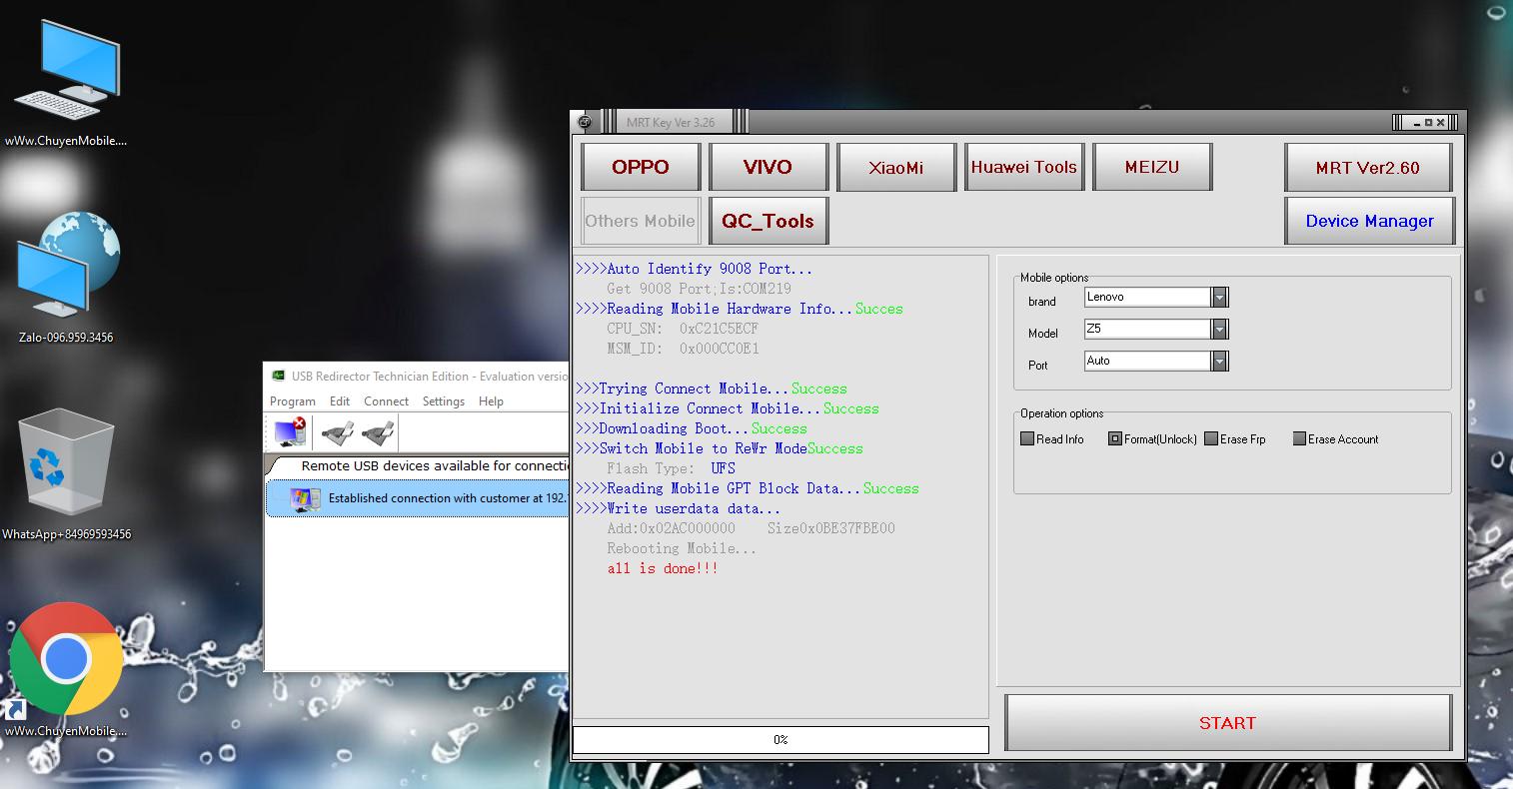Click the second gray USB plug toolbar icon
Screen dimensions: 1513x789
pos(378,433)
